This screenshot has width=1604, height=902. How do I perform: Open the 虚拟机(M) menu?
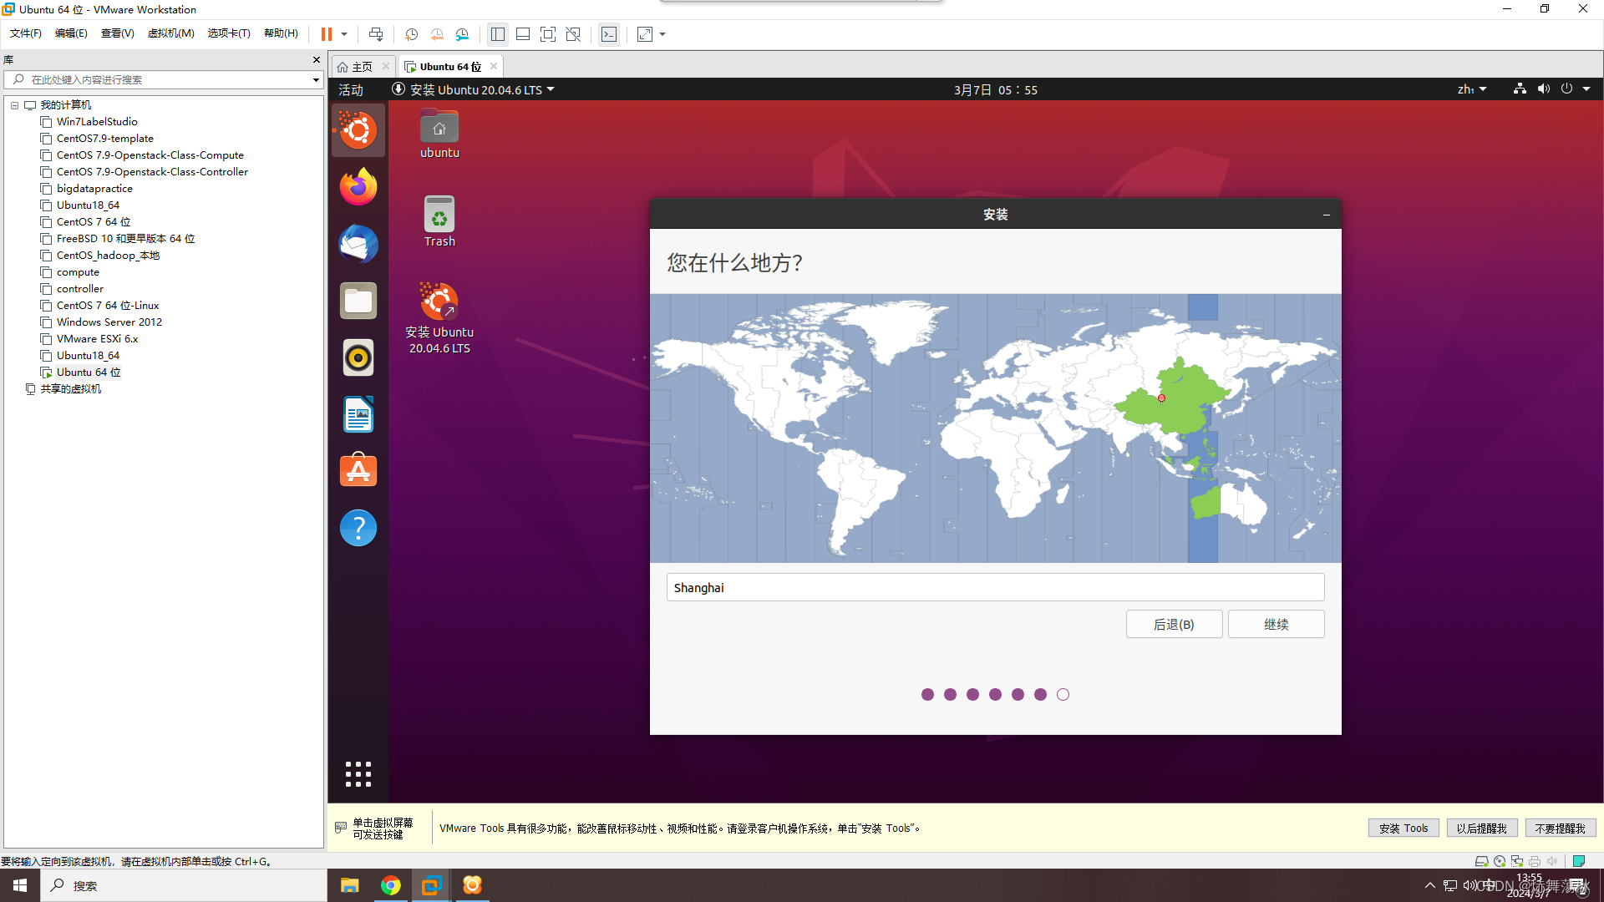[x=170, y=33]
